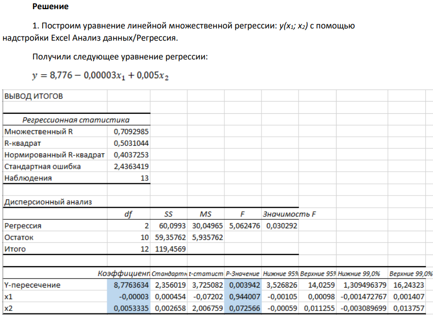The height and width of the screenshot is (315, 433).
Task: Click the 'Решение' heading
Action: (x=50, y=7)
